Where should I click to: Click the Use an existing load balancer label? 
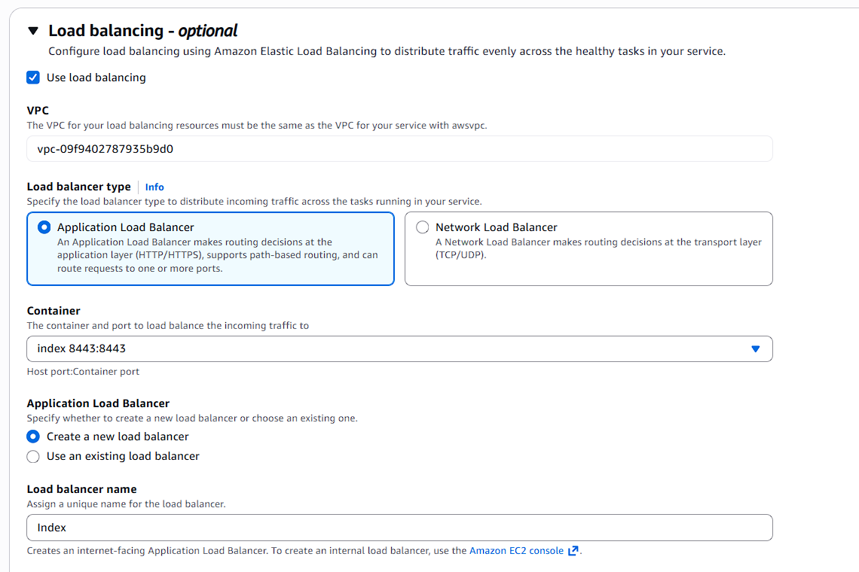pos(123,456)
